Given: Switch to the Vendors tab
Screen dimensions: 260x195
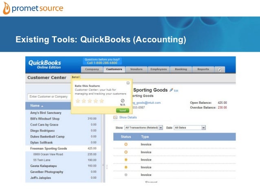Looking at the screenshot, I should 136,70.
